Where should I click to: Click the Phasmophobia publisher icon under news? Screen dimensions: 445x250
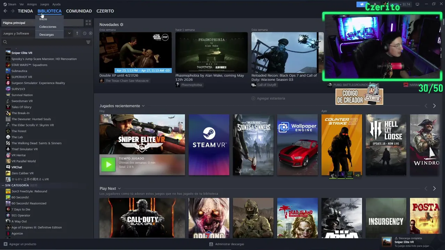point(178,85)
